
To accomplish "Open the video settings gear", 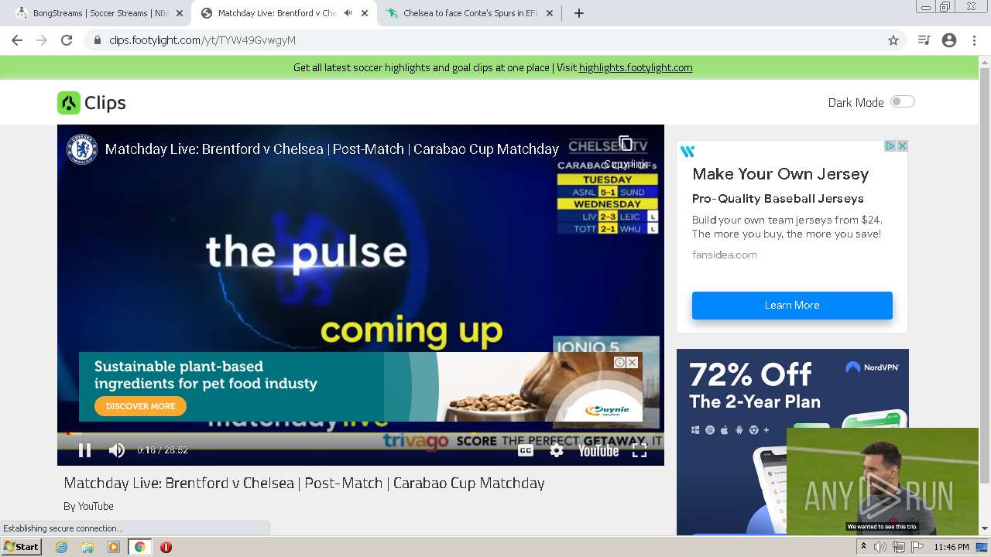I will 557,450.
